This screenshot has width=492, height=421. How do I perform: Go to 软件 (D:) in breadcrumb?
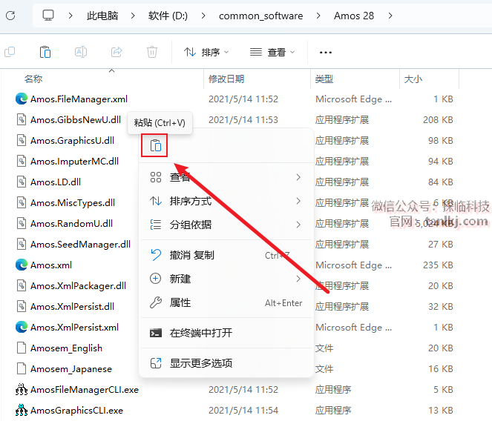coord(168,16)
